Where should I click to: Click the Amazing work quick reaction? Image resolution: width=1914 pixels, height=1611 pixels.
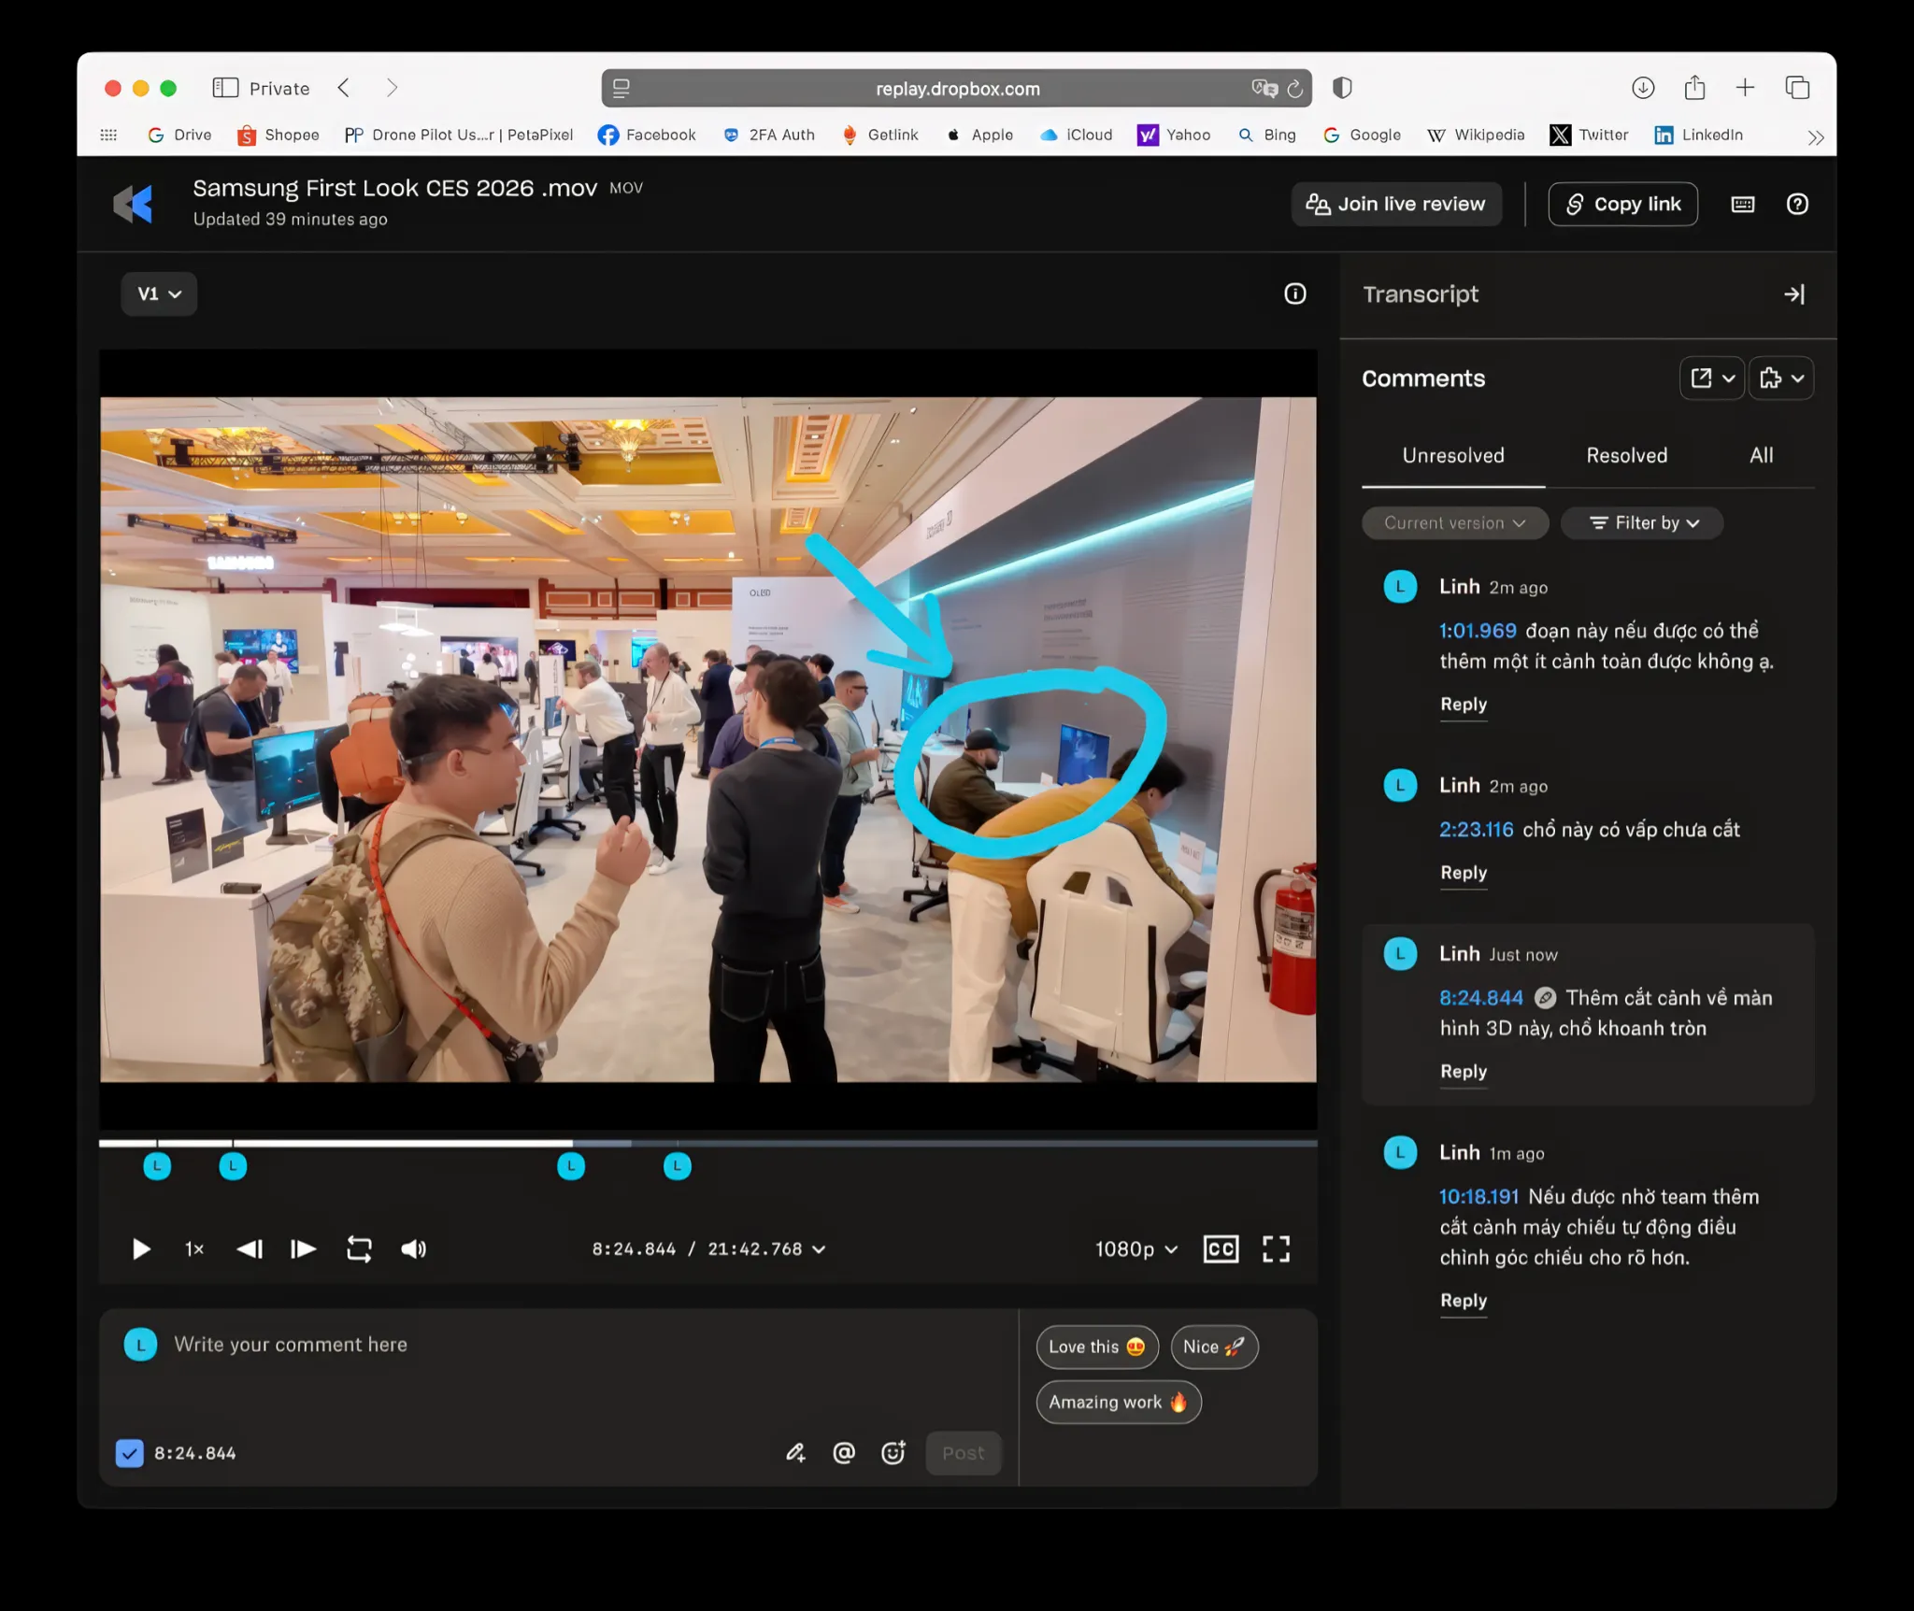(1118, 1402)
